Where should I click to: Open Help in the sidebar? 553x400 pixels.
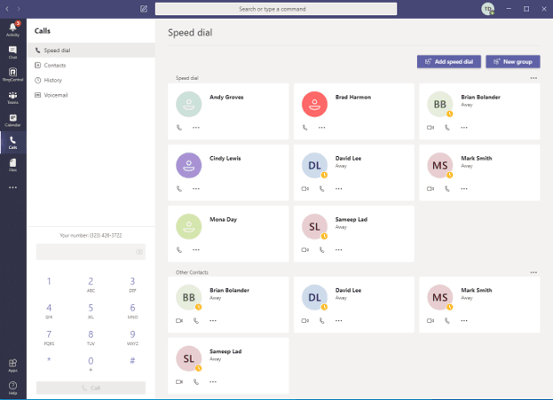click(x=12, y=388)
